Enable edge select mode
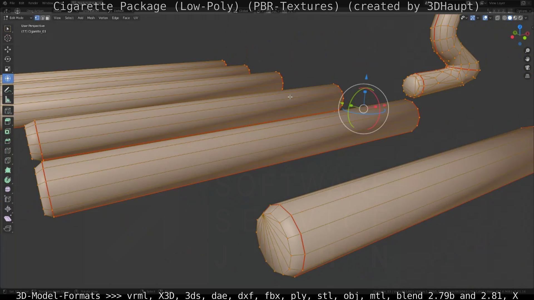 [42, 18]
